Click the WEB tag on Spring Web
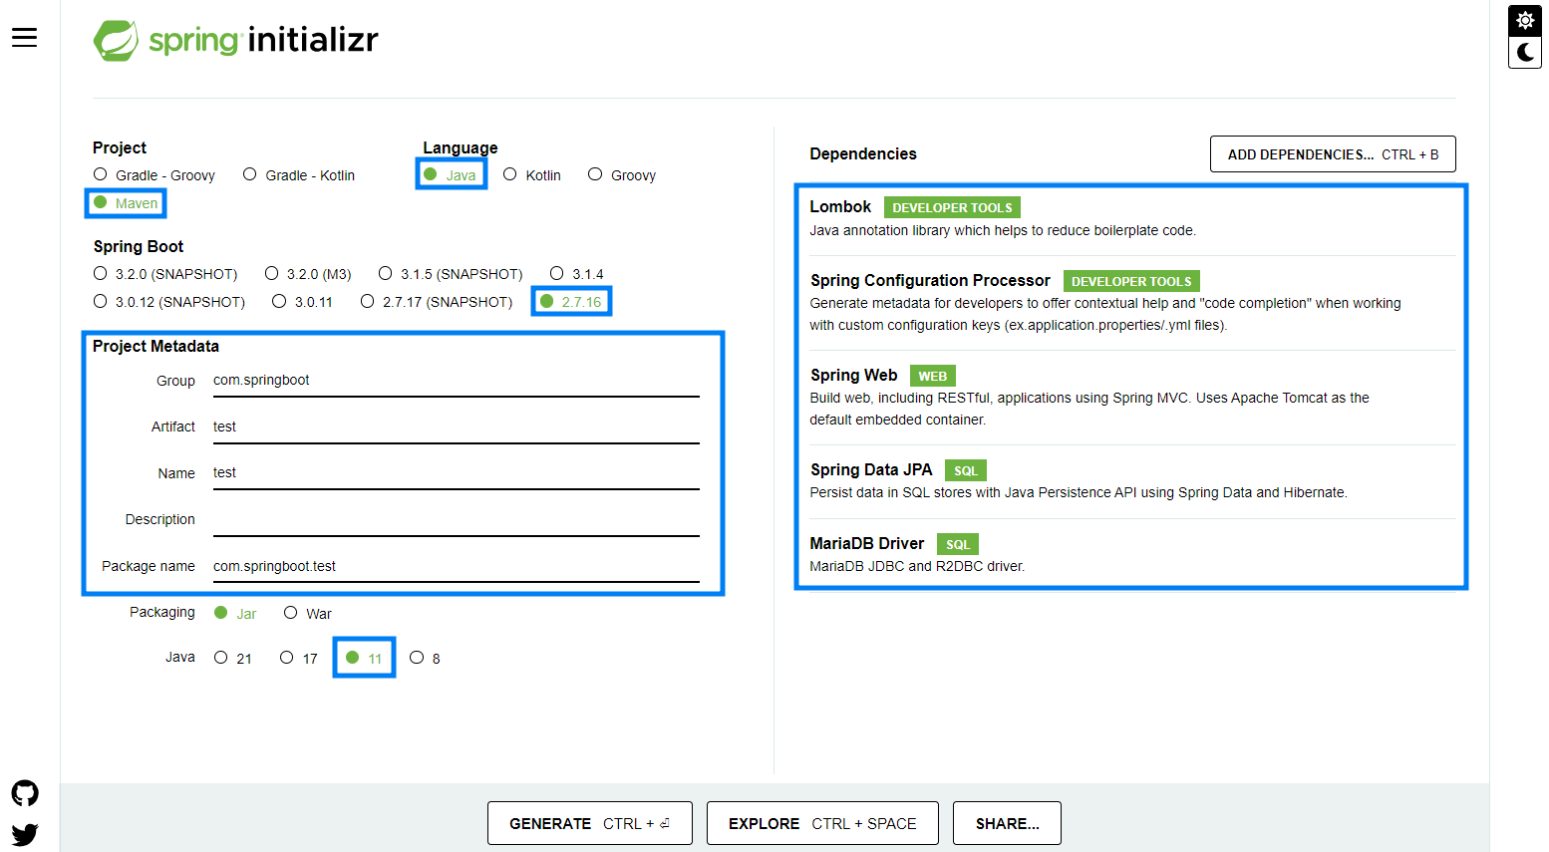The width and height of the screenshot is (1549, 852). 933,376
